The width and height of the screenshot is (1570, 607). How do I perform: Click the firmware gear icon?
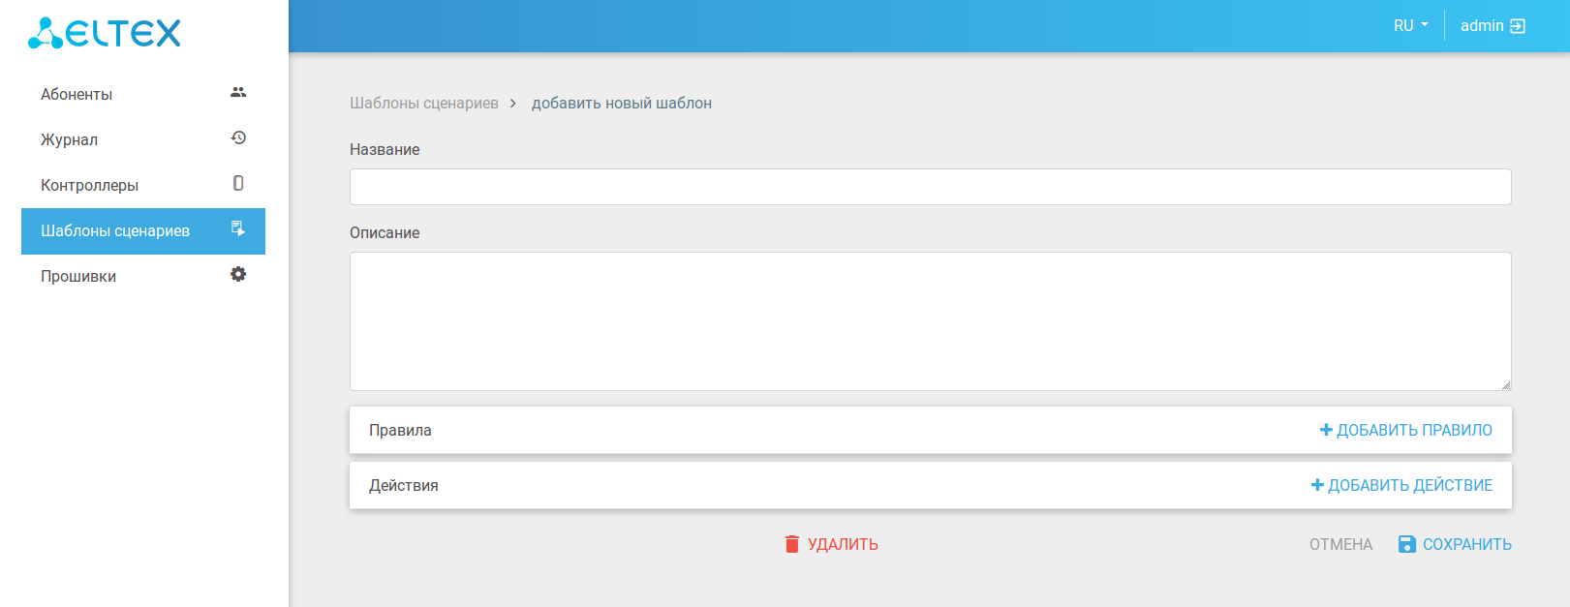click(238, 275)
